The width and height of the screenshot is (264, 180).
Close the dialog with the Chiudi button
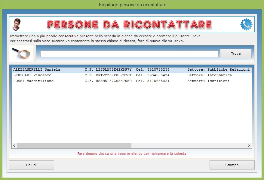point(32,165)
